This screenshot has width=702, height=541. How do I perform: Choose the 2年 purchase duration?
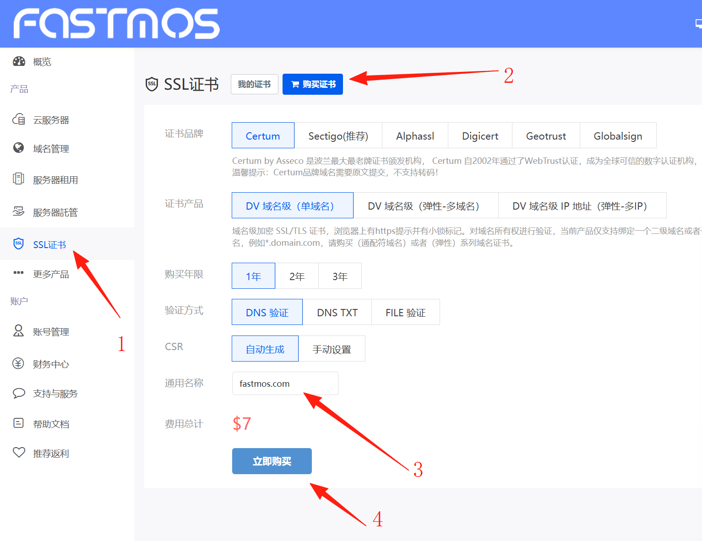297,276
